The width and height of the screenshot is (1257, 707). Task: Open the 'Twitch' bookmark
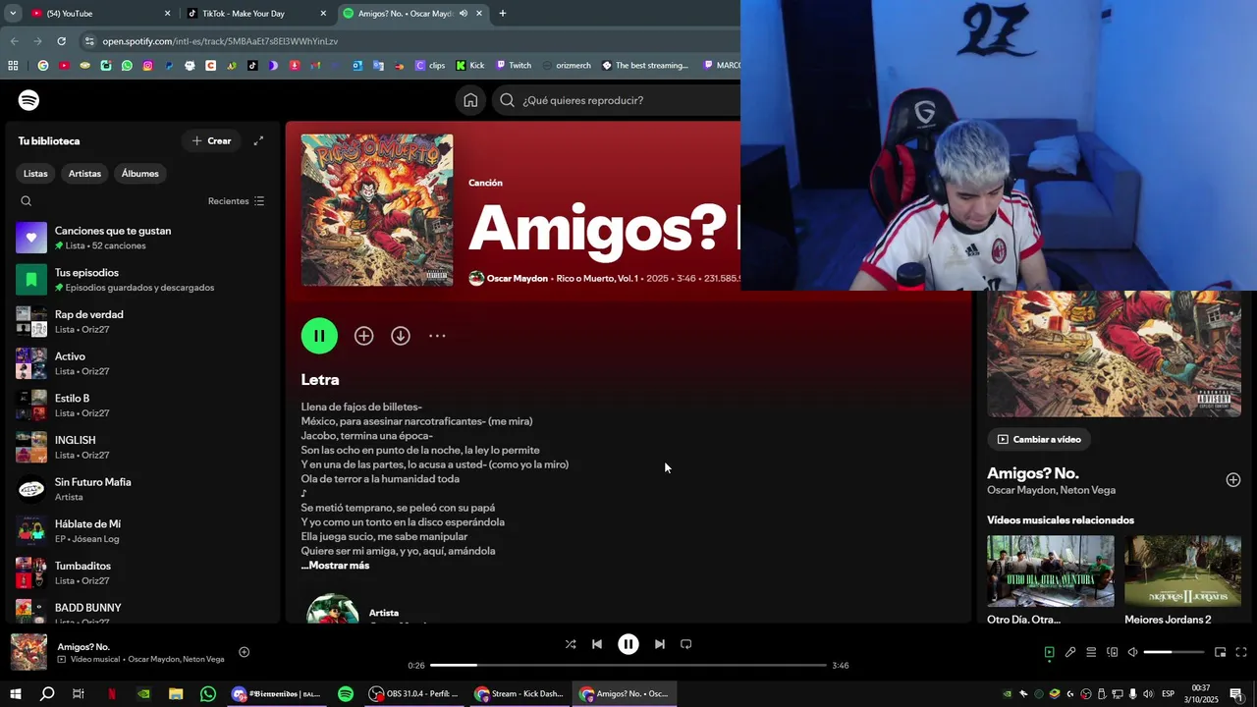(x=513, y=66)
